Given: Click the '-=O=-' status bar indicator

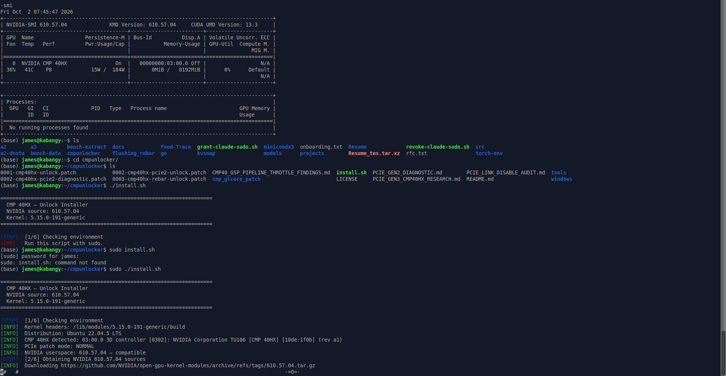Looking at the screenshot, I should [x=292, y=372].
